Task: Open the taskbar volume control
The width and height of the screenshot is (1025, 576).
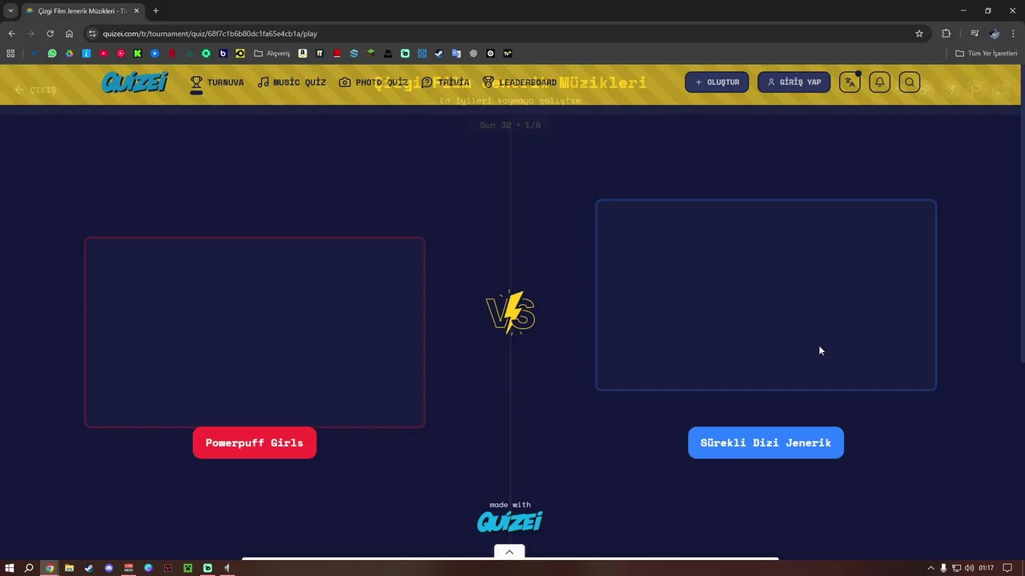Action: (x=969, y=568)
